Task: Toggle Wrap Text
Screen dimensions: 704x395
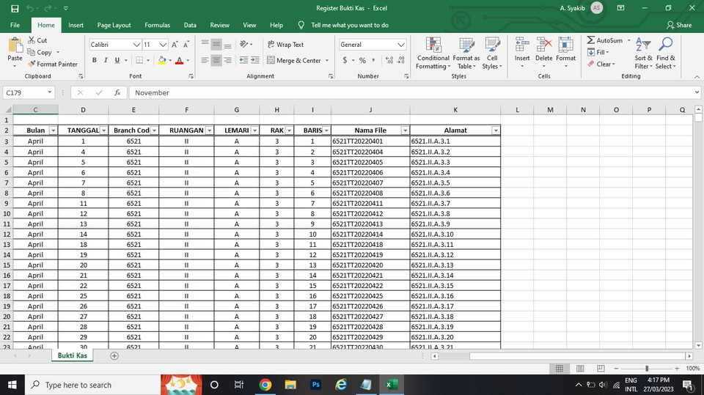Action: coord(285,45)
